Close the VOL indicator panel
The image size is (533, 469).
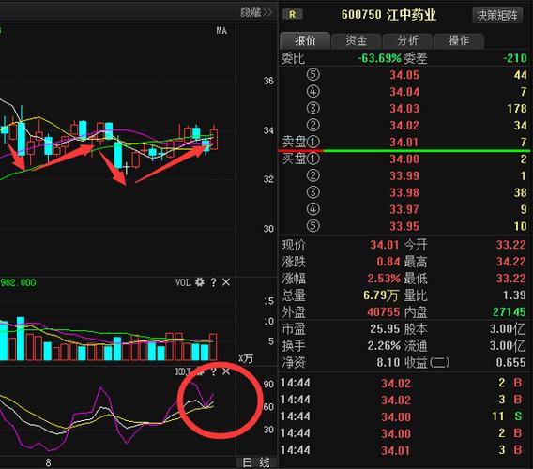pyautogui.click(x=226, y=282)
